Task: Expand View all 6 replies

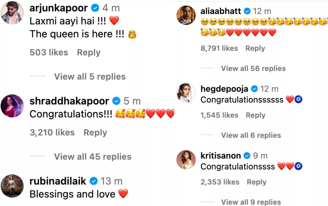Action: [x=251, y=135]
